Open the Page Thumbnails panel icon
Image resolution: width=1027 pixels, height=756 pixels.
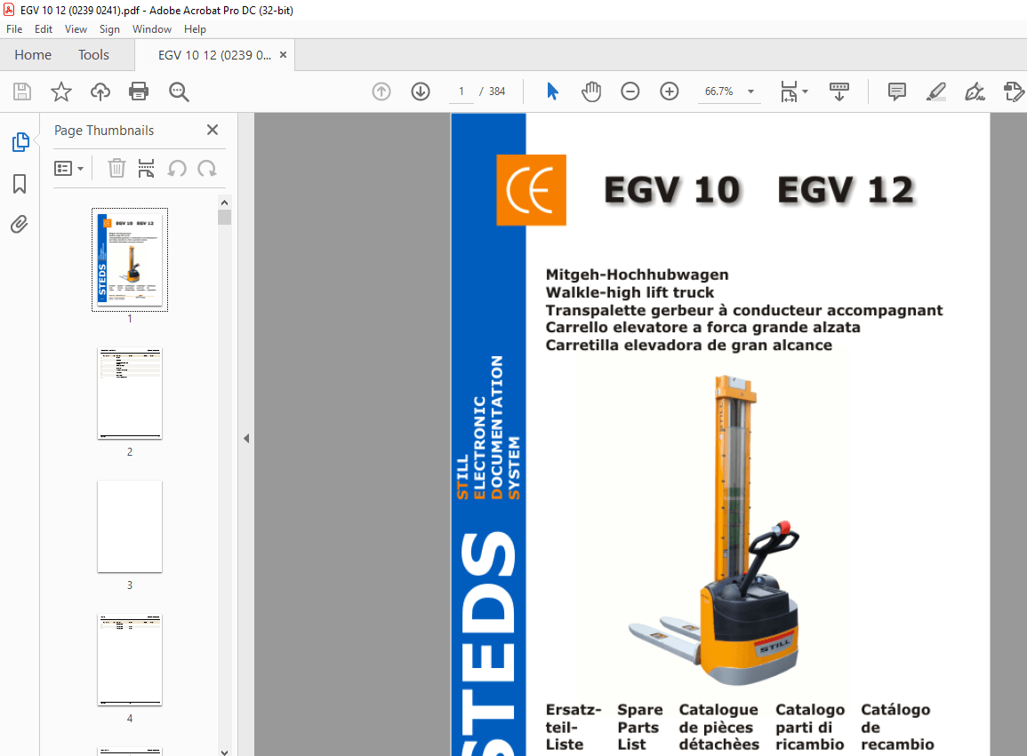[x=20, y=142]
